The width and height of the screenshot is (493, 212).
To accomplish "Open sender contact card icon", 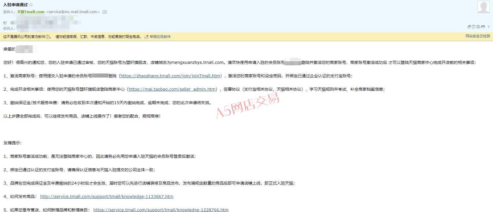I will pyautogui.click(x=104, y=12).
